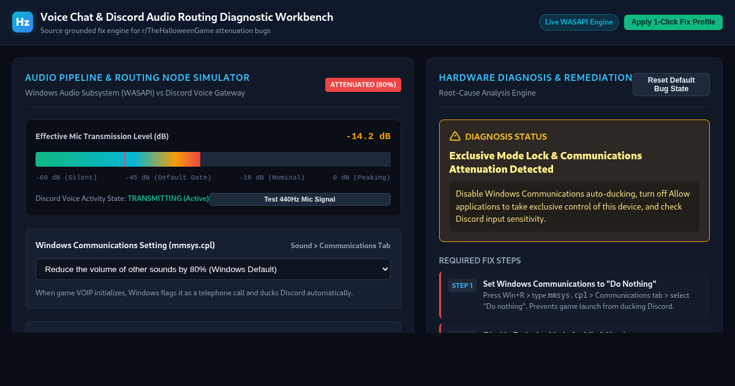Click the app title "Voice Chat & Discord Audio Routing"
Viewport: 735px width, 386px height.
pyautogui.click(x=187, y=17)
